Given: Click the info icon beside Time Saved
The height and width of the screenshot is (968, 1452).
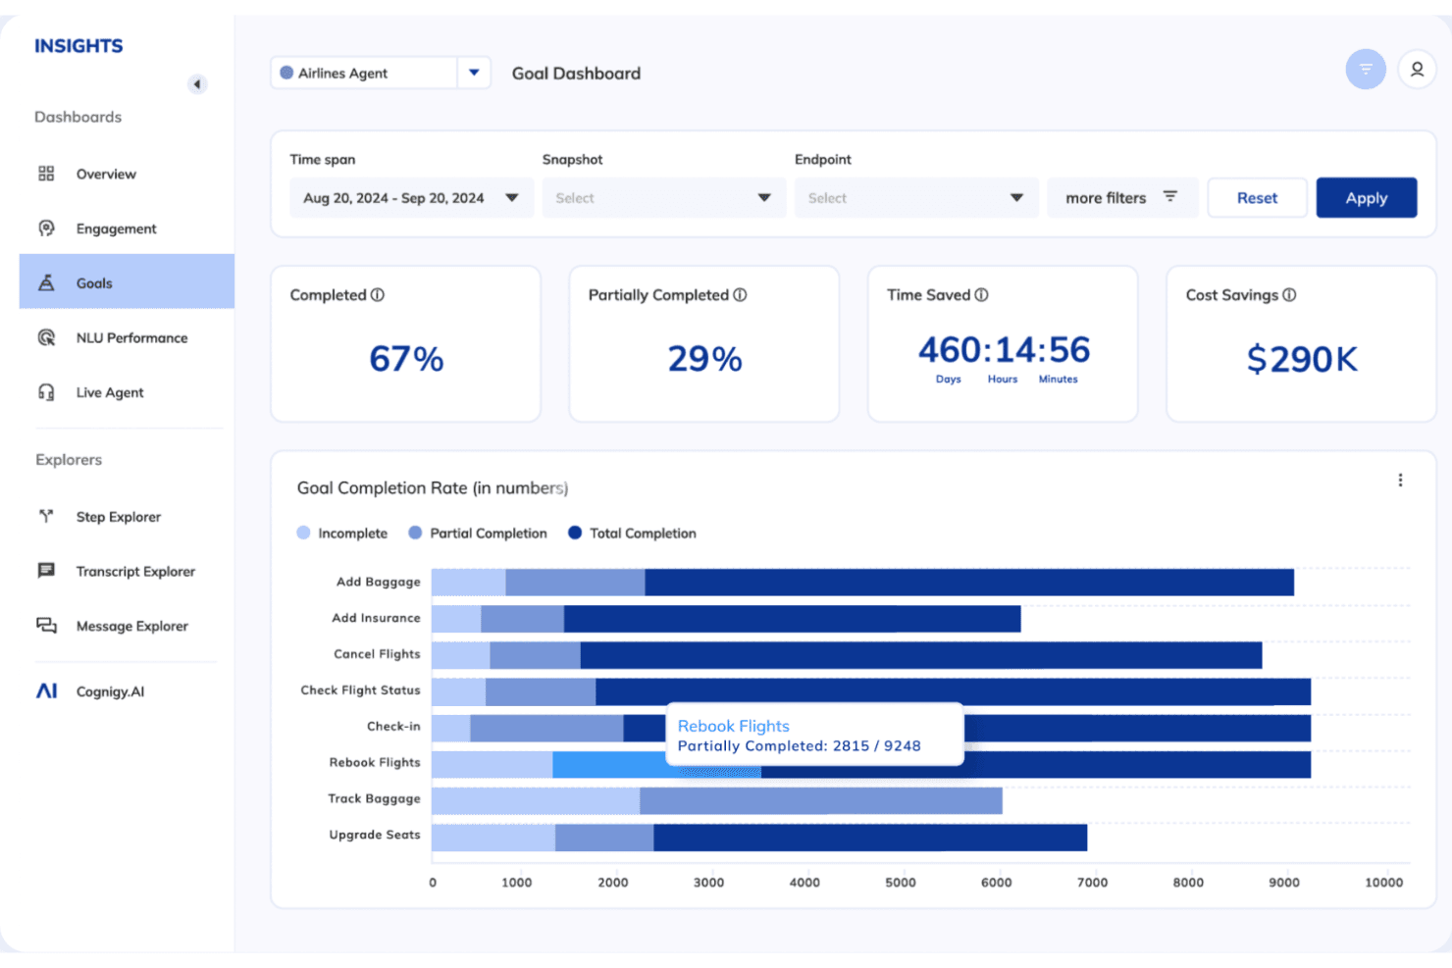Looking at the screenshot, I should point(981,295).
